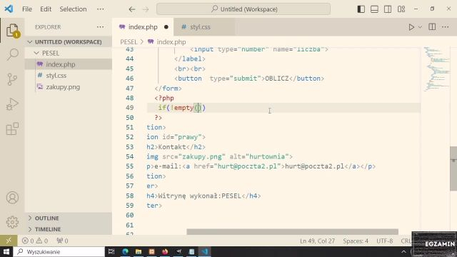Screen dimensions: 457x257
Task: Go back with the left arrow
Action: pyautogui.click(x=132, y=9)
